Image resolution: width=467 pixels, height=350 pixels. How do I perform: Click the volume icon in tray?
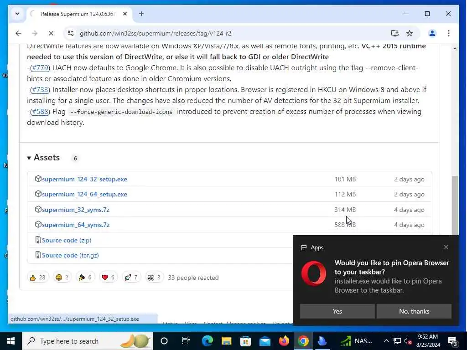coord(408,341)
